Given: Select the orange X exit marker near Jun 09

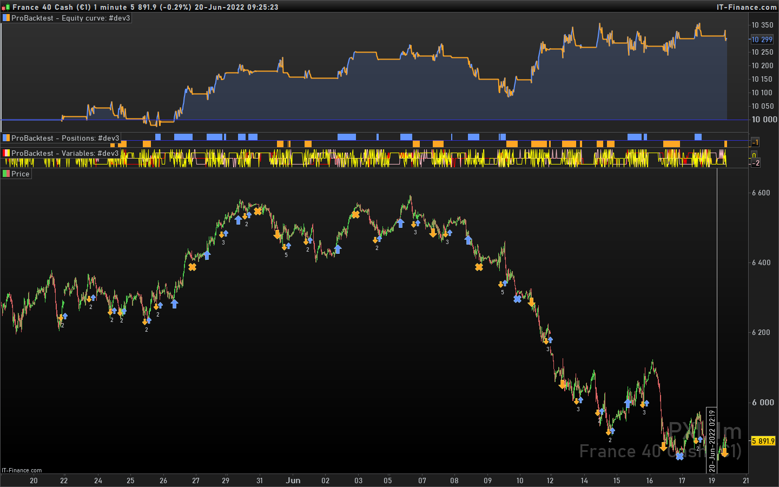Looking at the screenshot, I should [x=479, y=267].
